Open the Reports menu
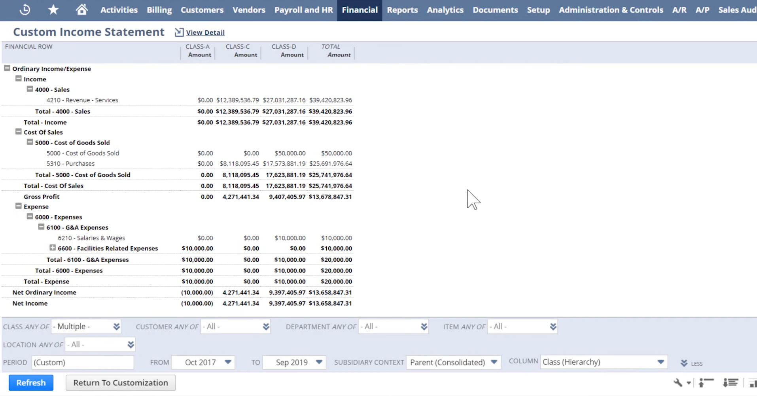Viewport: 757px width, 396px height. [402, 10]
